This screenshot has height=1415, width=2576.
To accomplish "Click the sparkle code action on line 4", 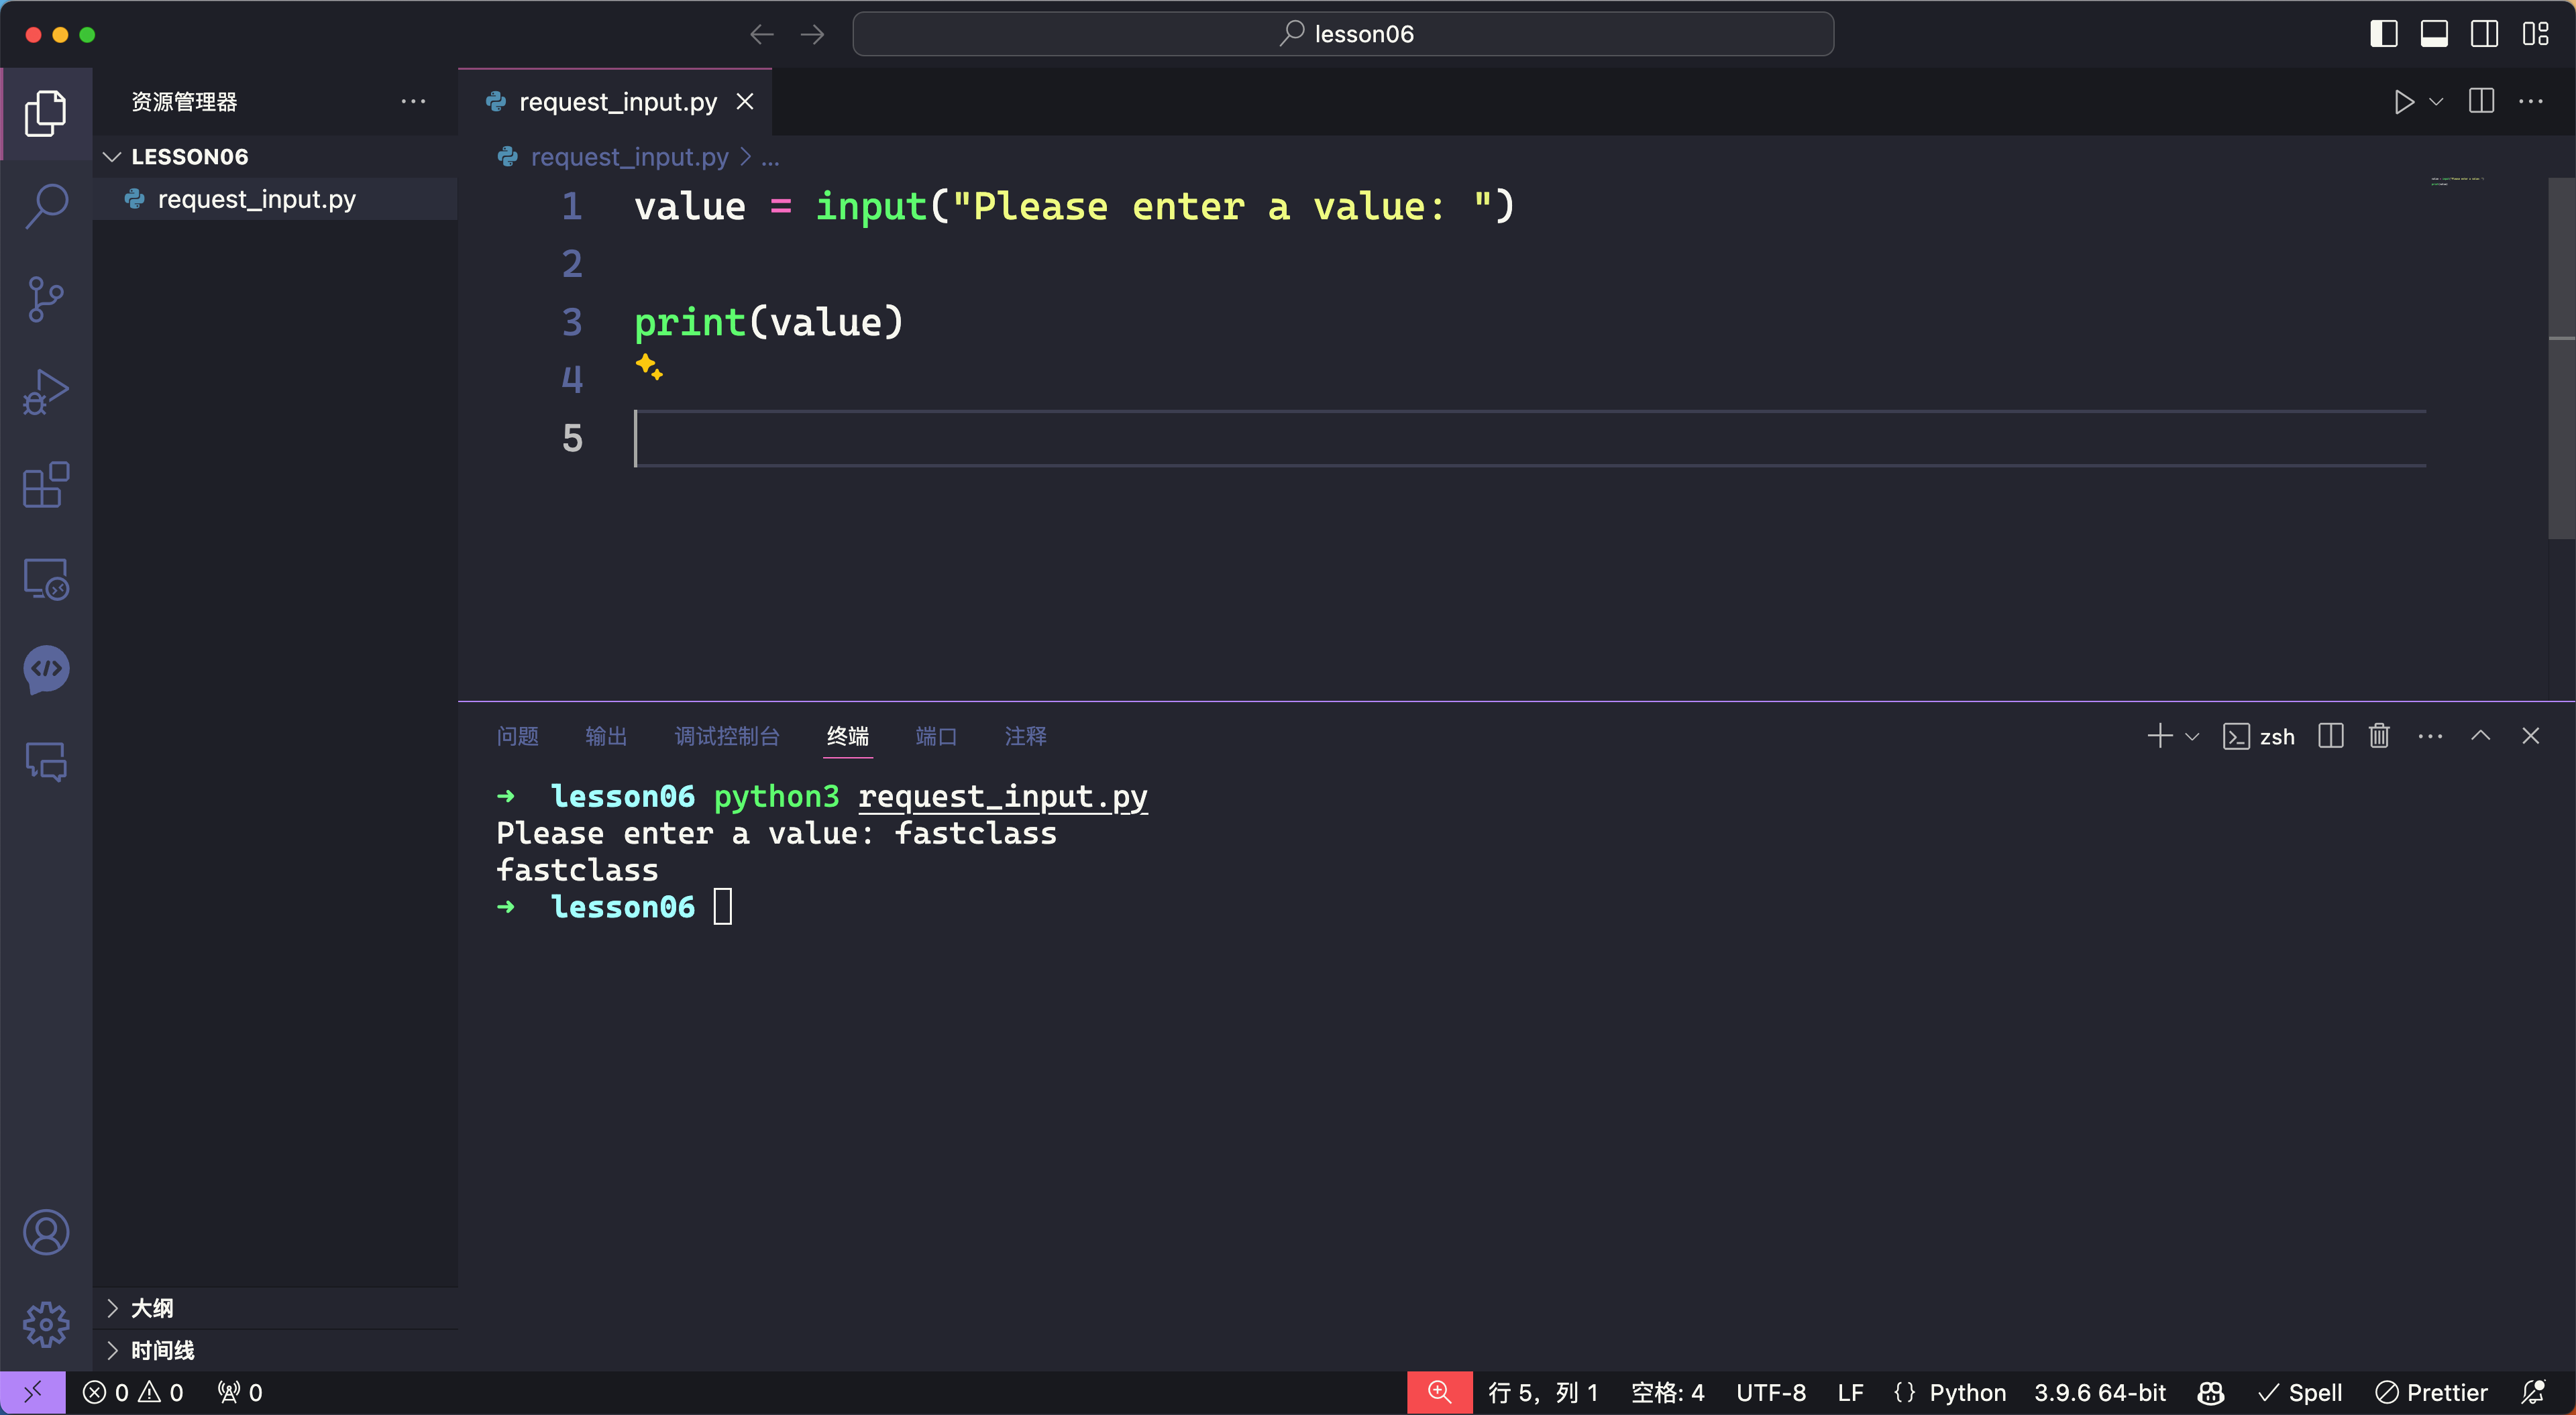I will [649, 367].
